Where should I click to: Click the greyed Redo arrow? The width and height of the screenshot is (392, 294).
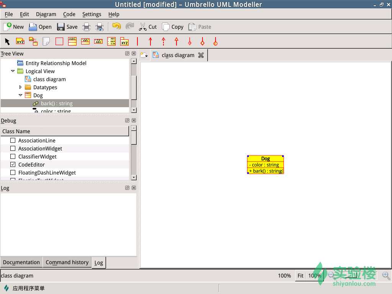click(x=130, y=26)
